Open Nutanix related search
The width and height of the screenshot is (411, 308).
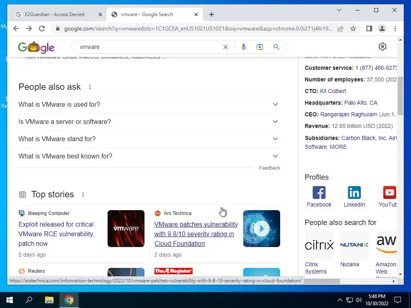tap(354, 249)
